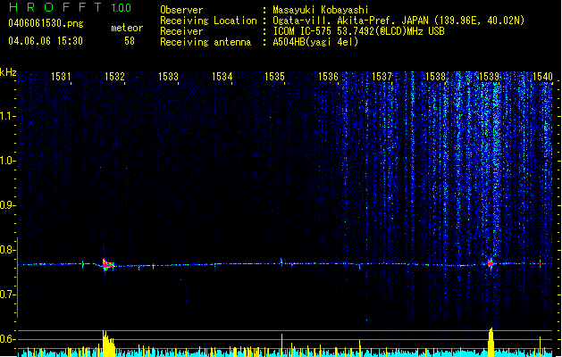Click the tall yellow power peak below 1539
562x357 pixels.
click(491, 343)
